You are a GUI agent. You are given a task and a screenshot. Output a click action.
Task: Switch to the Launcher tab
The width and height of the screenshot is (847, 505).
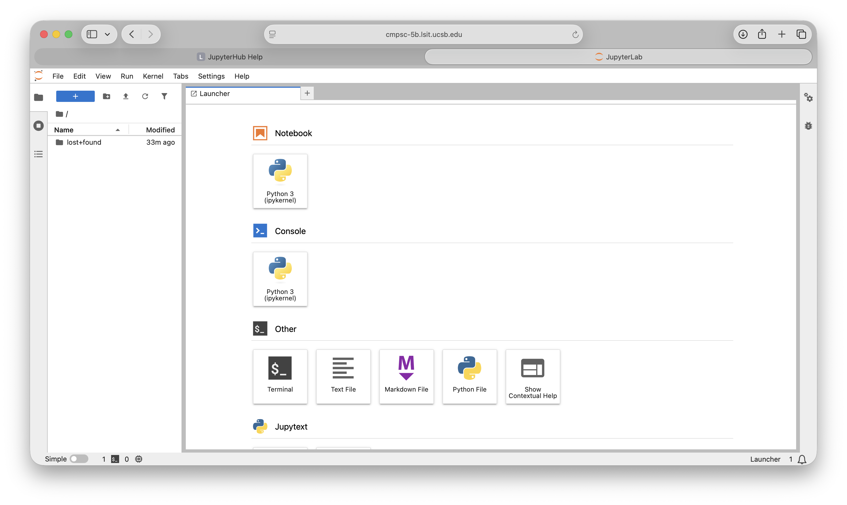[214, 94]
